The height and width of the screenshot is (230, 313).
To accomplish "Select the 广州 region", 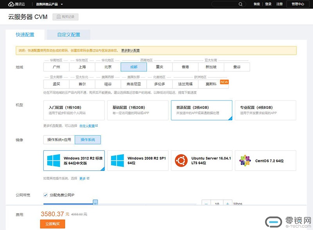I will point(56,67).
